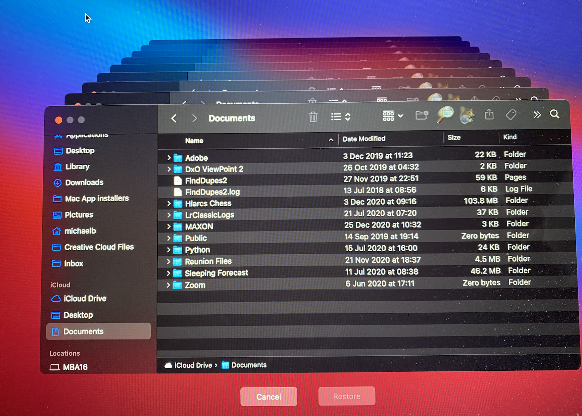
Task: Expand the Hiarcs Chess folder
Action: click(x=169, y=203)
